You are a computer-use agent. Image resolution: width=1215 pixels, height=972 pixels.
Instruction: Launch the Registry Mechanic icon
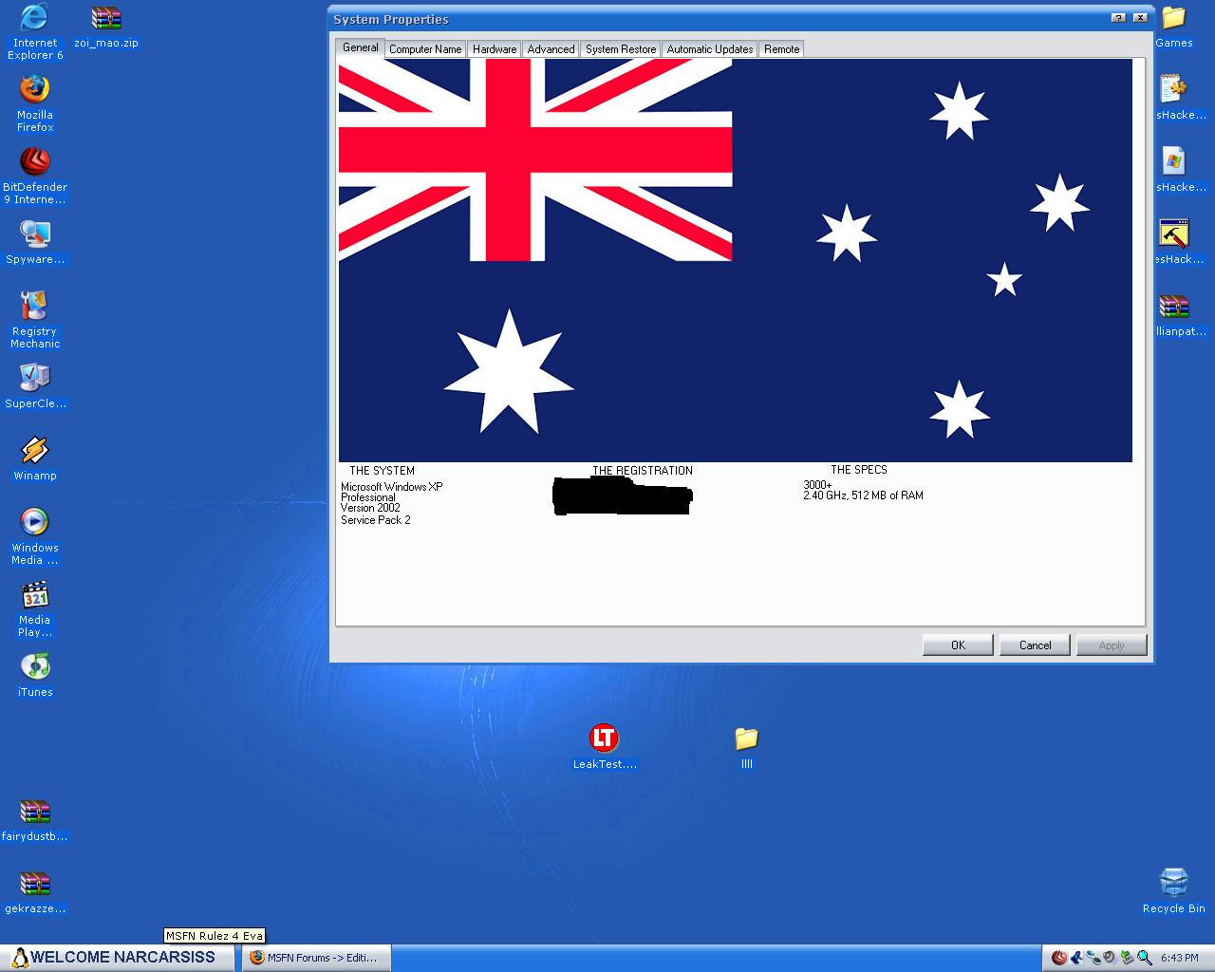[x=35, y=320]
